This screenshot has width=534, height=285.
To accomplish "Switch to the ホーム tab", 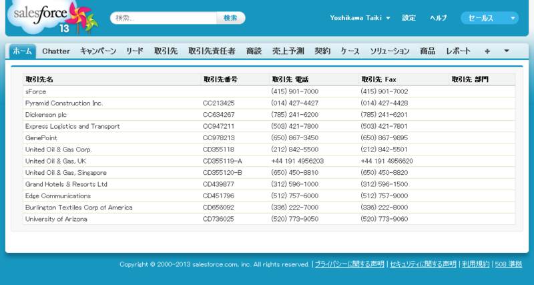I will click(23, 51).
